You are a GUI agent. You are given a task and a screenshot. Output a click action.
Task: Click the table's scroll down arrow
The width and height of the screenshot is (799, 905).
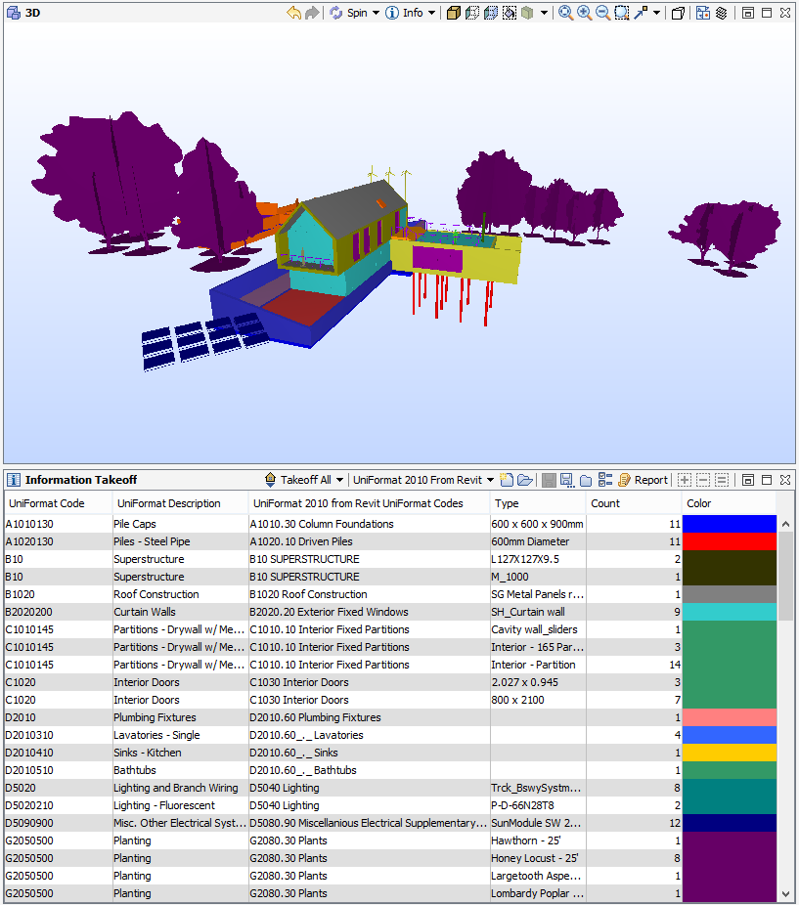(787, 894)
